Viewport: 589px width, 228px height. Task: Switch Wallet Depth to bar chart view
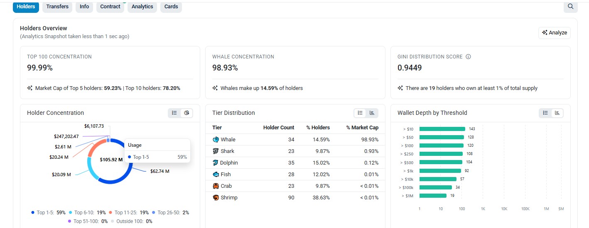pyautogui.click(x=557, y=113)
